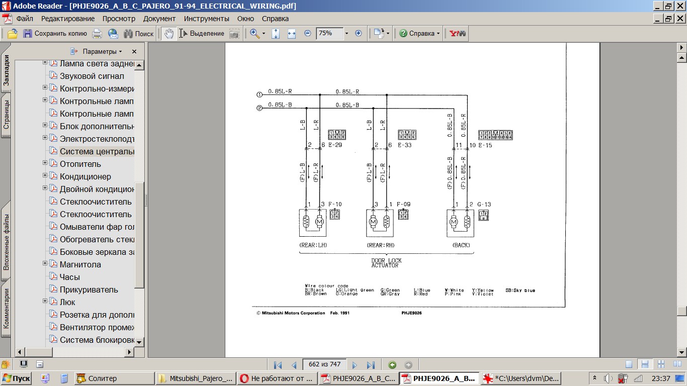The image size is (687, 386).
Task: Switch to single page layout
Action: [629, 364]
